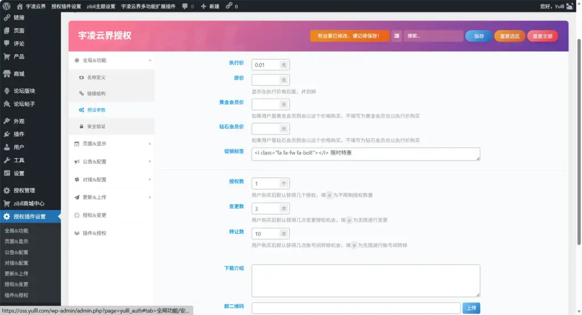Go to 更新&上传 in WordPress sidebar submenu

pos(16,274)
